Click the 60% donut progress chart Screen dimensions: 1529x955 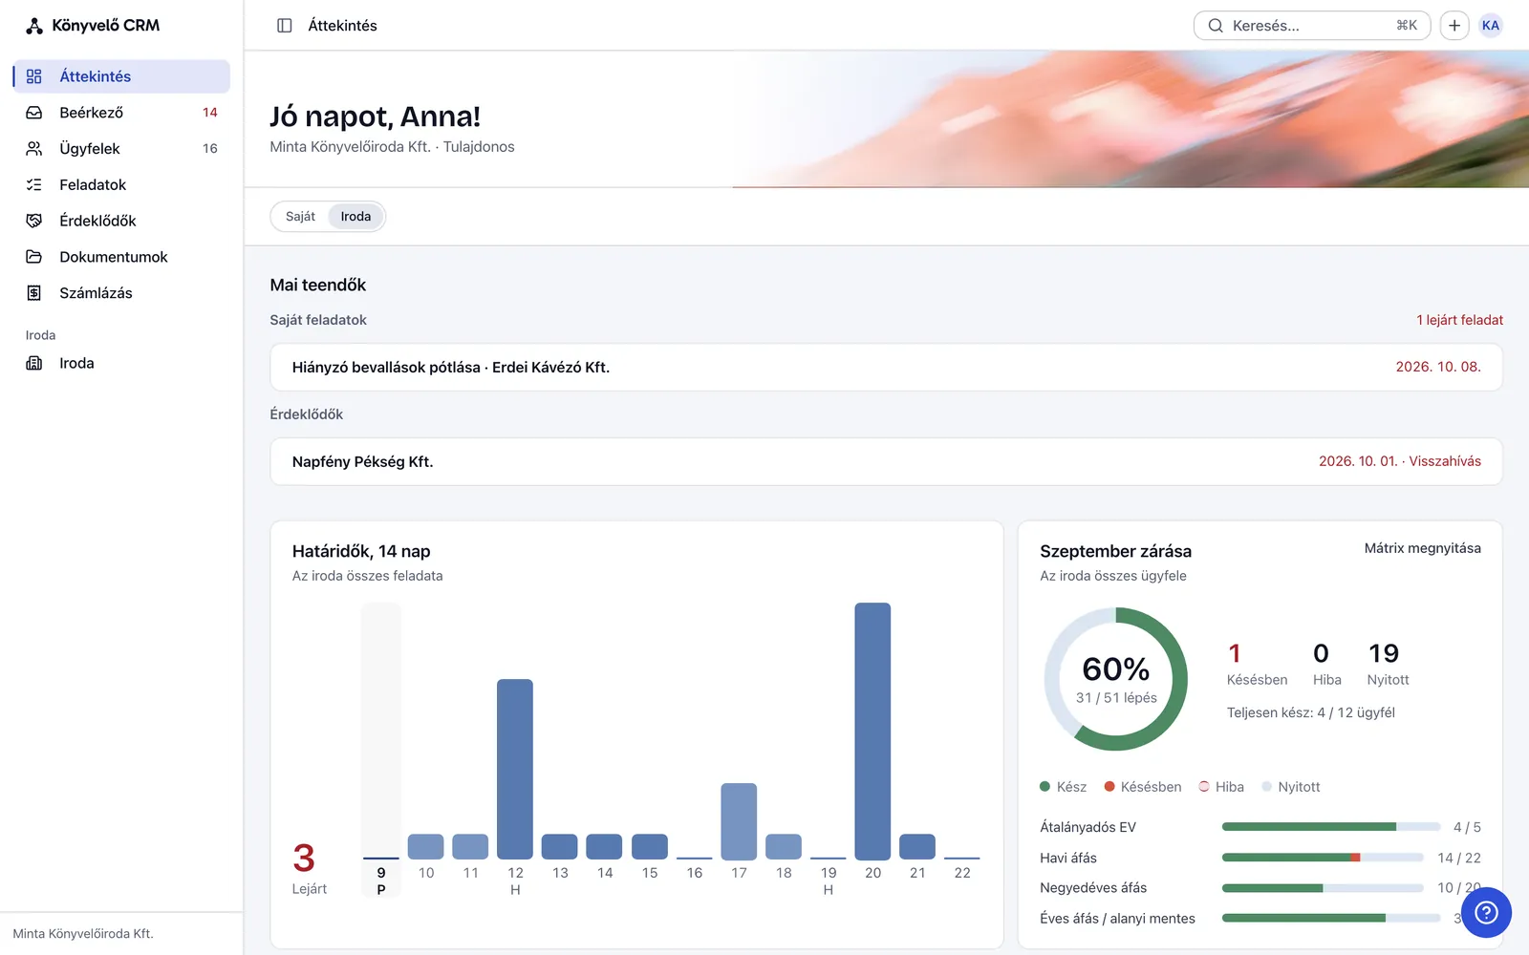tap(1116, 679)
